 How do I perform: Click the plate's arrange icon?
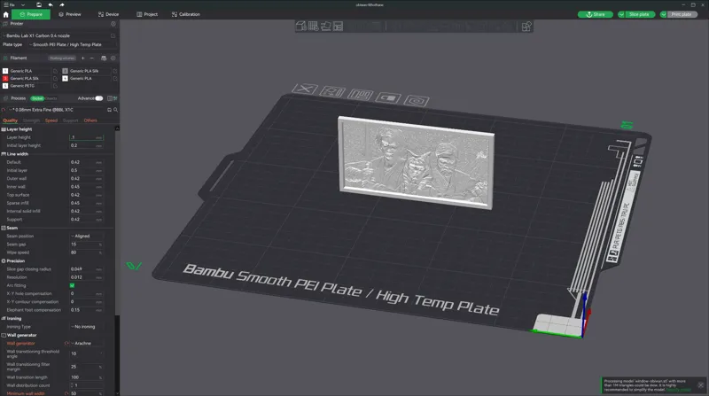pos(361,95)
